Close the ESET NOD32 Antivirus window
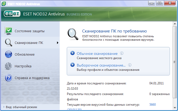 (x=170, y=3)
